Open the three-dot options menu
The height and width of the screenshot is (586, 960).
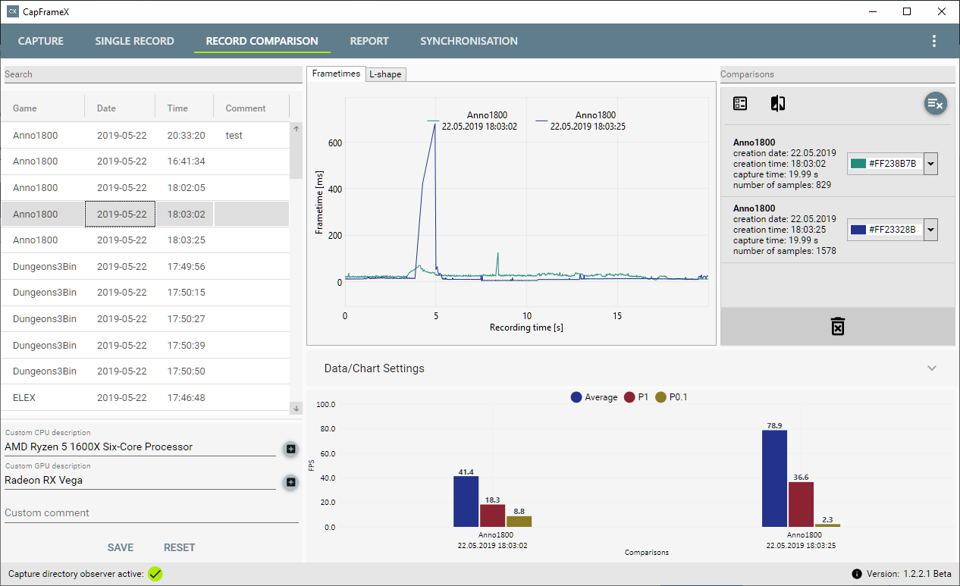pyautogui.click(x=934, y=41)
